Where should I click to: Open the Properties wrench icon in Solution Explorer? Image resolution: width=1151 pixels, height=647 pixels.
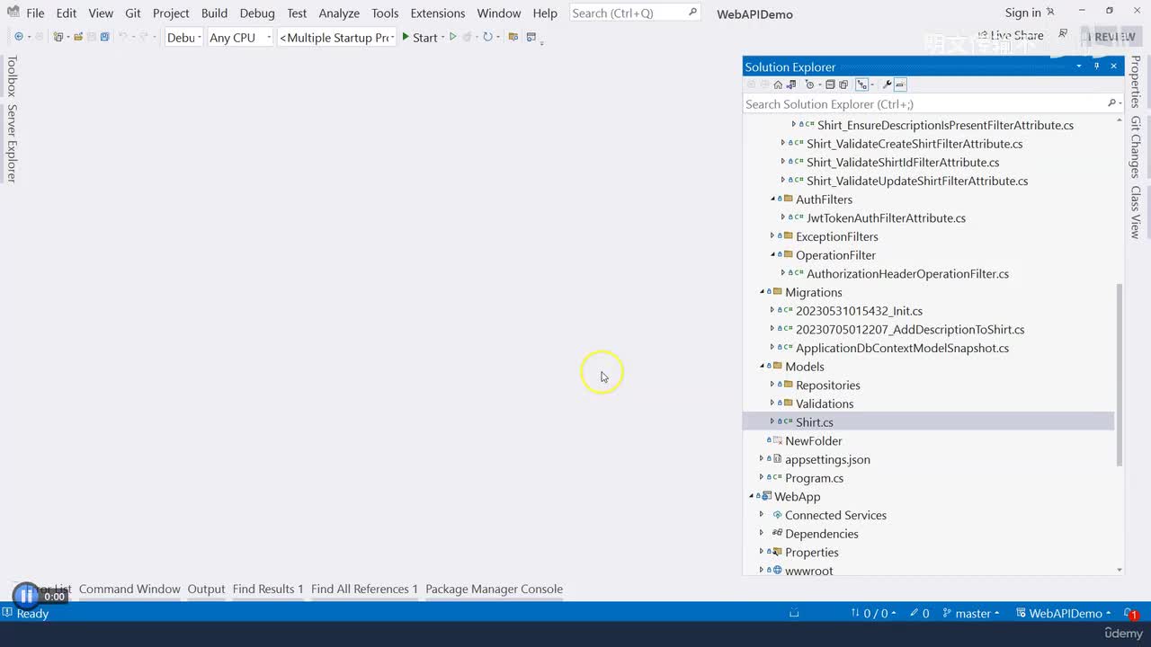click(887, 84)
